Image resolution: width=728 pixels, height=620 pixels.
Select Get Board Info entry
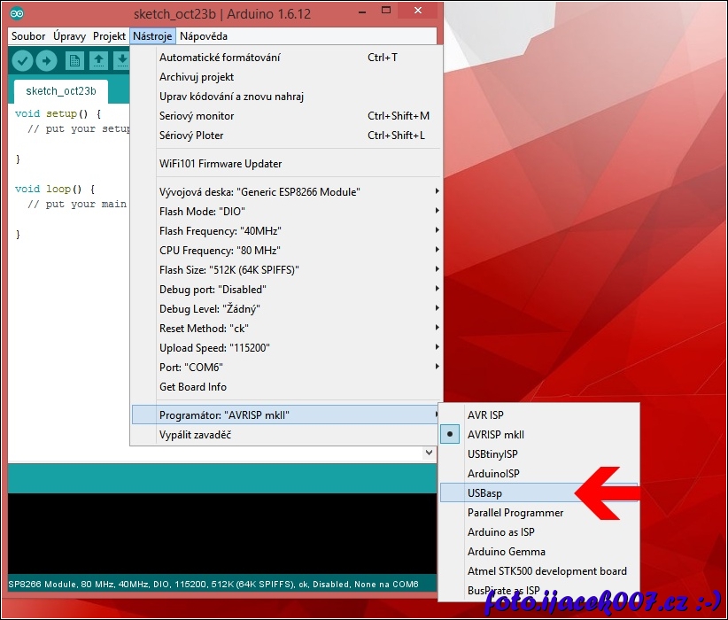(x=192, y=387)
